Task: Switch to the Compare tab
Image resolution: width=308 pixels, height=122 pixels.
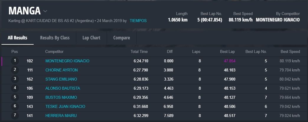Action: 121,38
